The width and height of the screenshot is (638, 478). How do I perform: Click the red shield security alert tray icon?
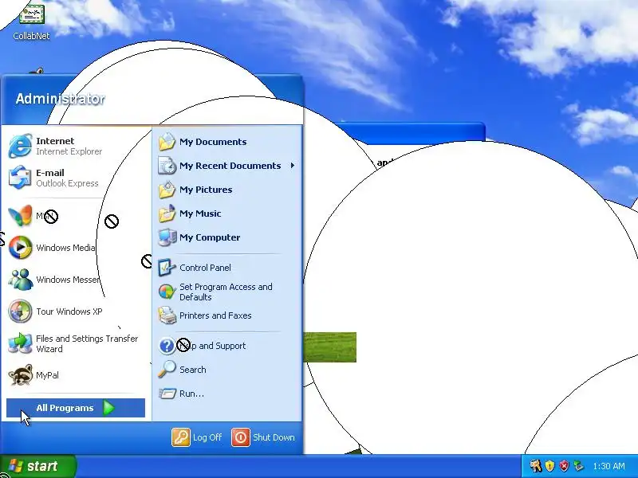point(564,466)
